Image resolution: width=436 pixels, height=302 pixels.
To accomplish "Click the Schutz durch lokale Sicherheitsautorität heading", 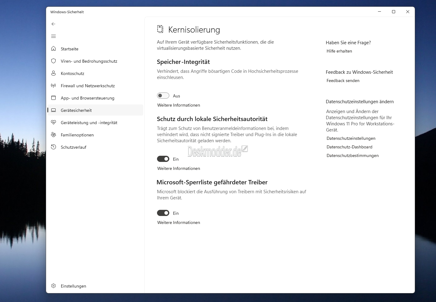I will (x=212, y=119).
